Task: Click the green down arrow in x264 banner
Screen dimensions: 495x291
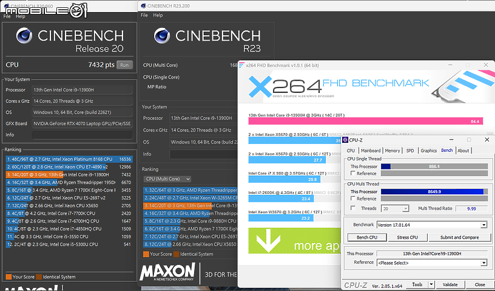Action: coord(268,241)
